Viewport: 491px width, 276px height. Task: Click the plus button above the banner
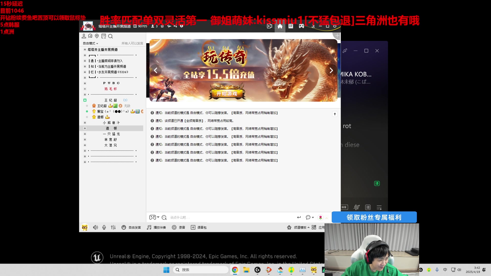pos(337,36)
